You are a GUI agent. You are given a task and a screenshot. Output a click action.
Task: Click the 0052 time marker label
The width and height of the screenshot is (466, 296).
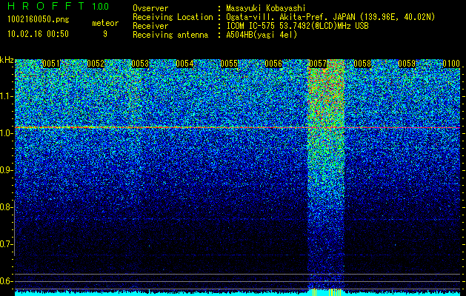pos(96,64)
